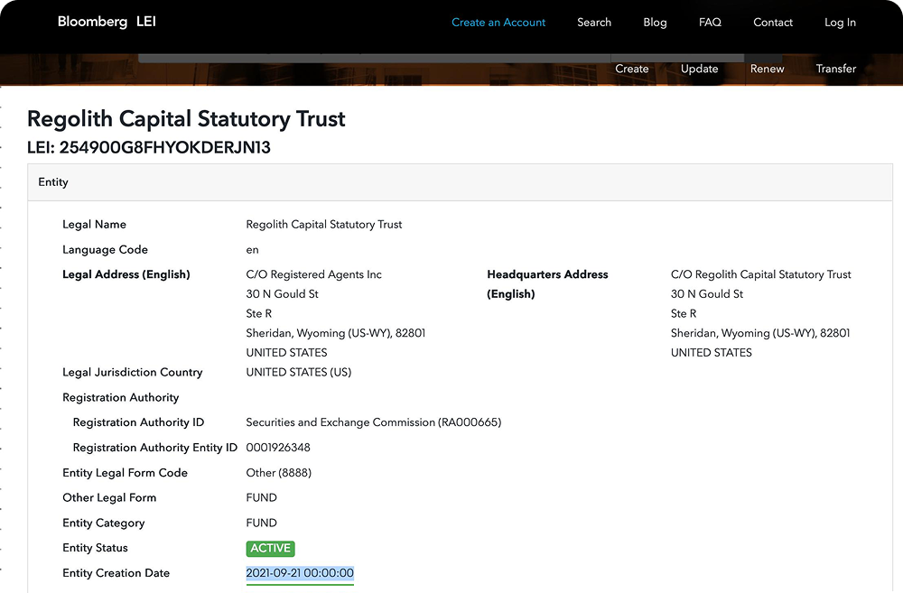Click the Create an Account link

coord(498,23)
